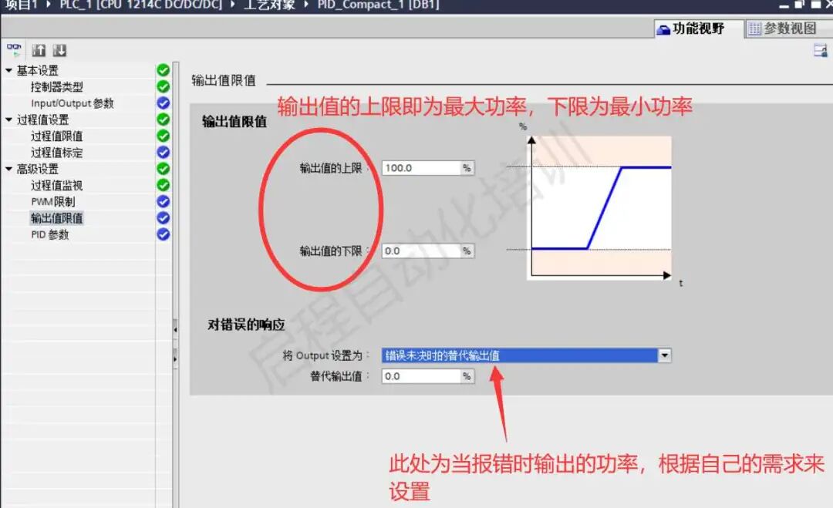Click the small settings icon below the 参数视图 tab

pos(822,49)
